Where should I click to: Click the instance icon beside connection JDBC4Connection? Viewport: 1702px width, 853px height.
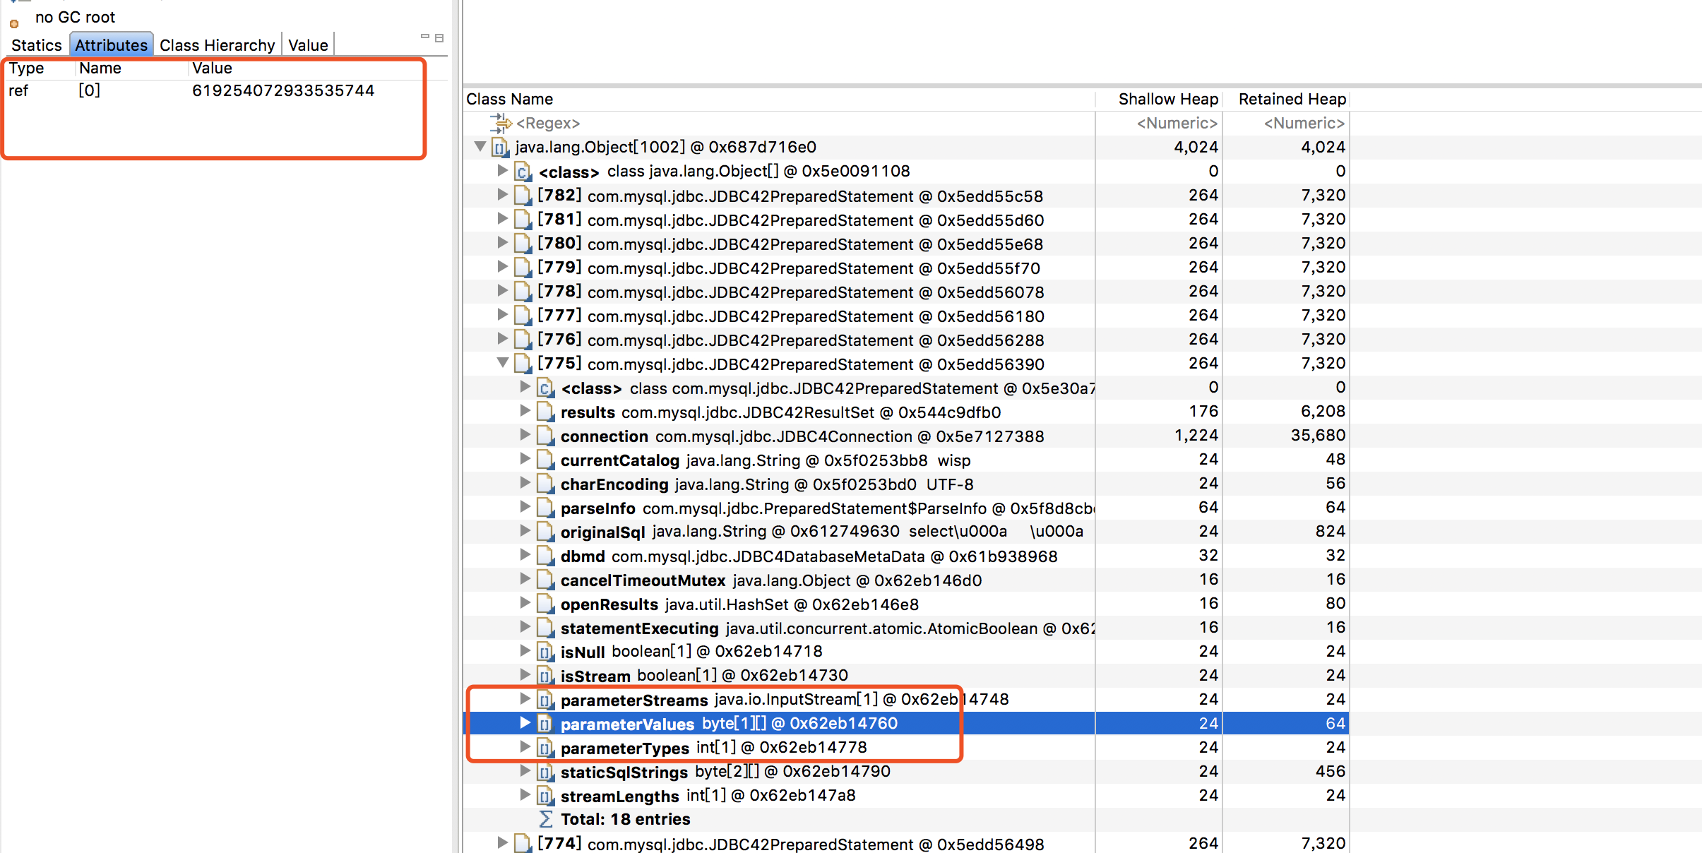pyautogui.click(x=544, y=436)
